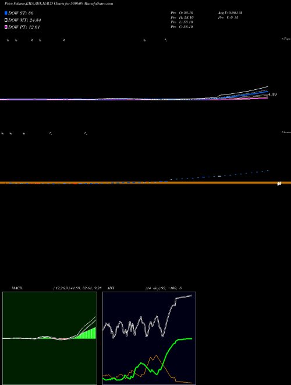
Task: Click the magenta DOW PT legend swatch
Action: pos(6,27)
